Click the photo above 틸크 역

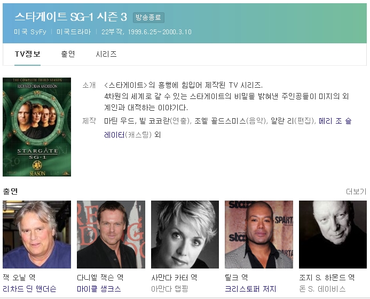coord(259,234)
